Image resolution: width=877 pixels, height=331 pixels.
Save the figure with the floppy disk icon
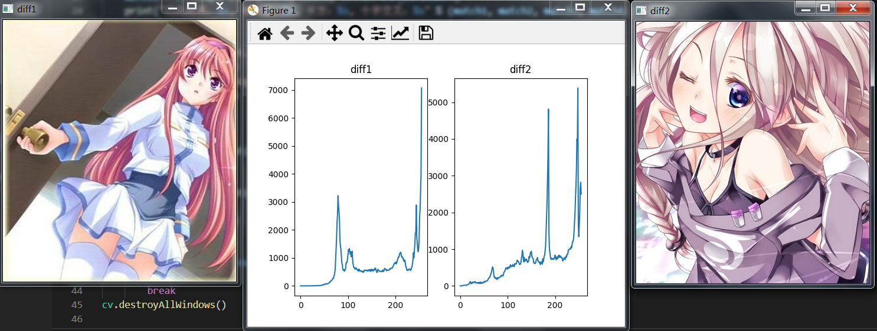(x=426, y=34)
